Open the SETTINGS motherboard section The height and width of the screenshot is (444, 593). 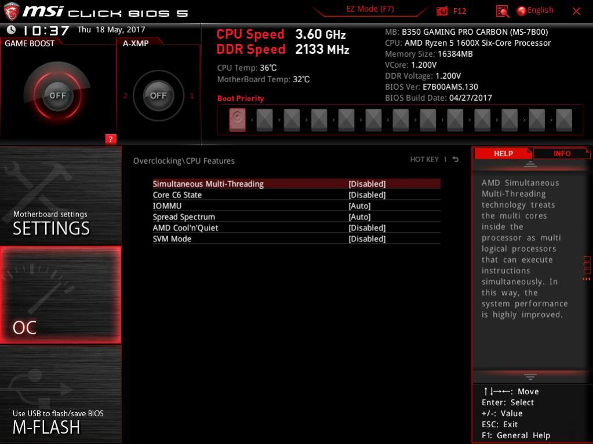60,196
